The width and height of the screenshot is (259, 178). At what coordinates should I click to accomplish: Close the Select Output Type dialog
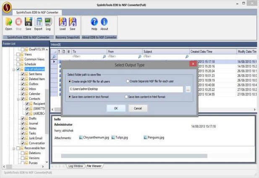pyautogui.click(x=193, y=64)
